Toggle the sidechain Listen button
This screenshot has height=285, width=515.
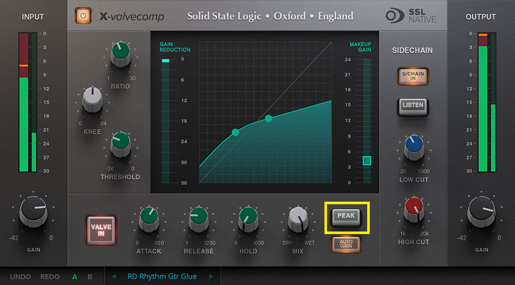click(x=413, y=106)
